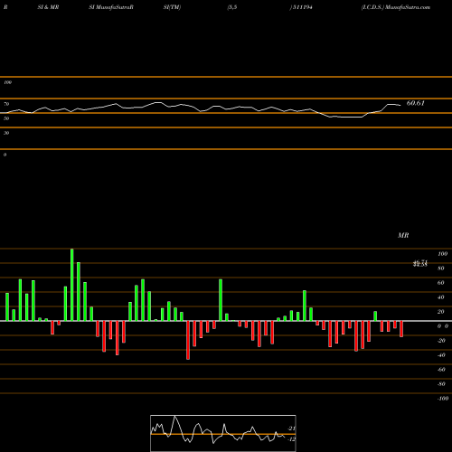Click the MR label above the histogram
452x452 pixels.
[403, 235]
